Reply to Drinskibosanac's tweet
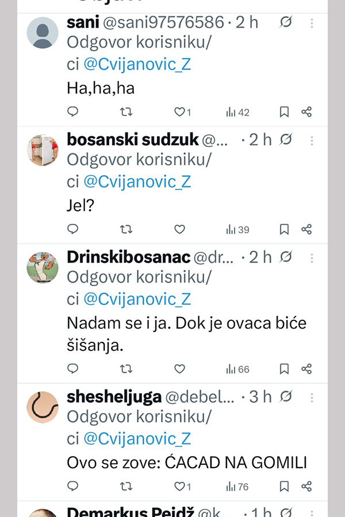The width and height of the screenshot is (345, 517). point(73,369)
